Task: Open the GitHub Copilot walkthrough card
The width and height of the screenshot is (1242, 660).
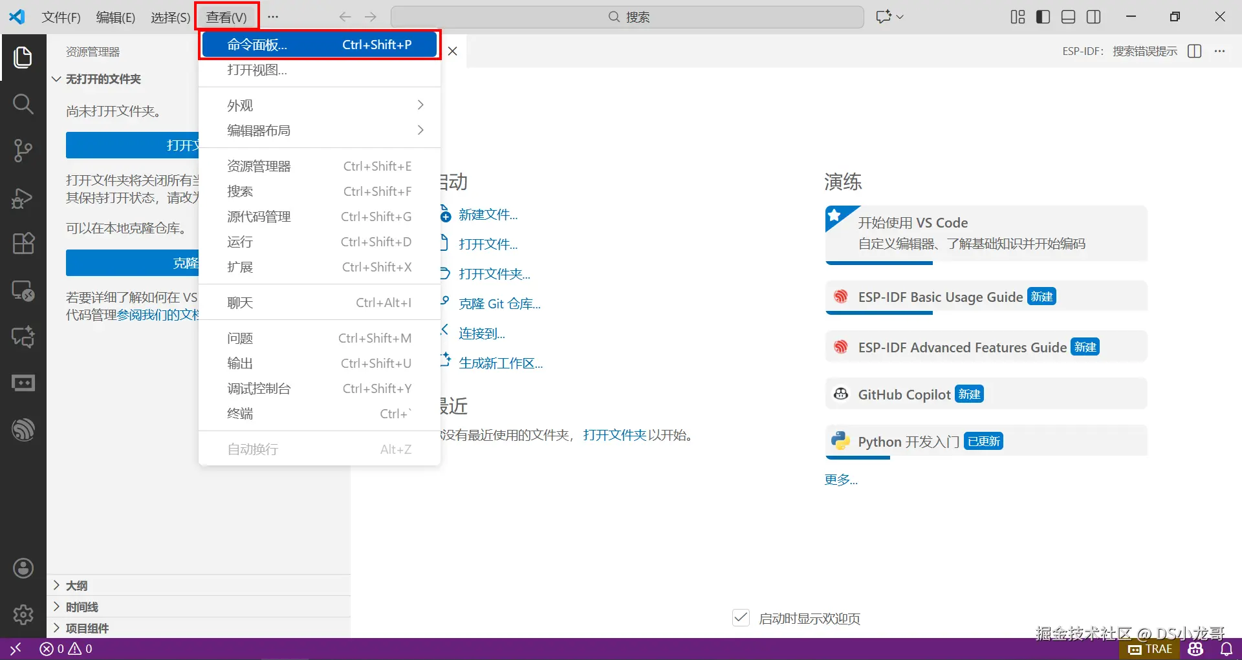Action: [986, 394]
